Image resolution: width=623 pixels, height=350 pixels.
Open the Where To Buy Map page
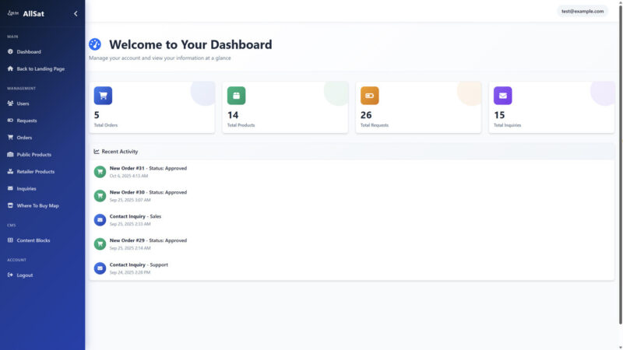tap(37, 205)
